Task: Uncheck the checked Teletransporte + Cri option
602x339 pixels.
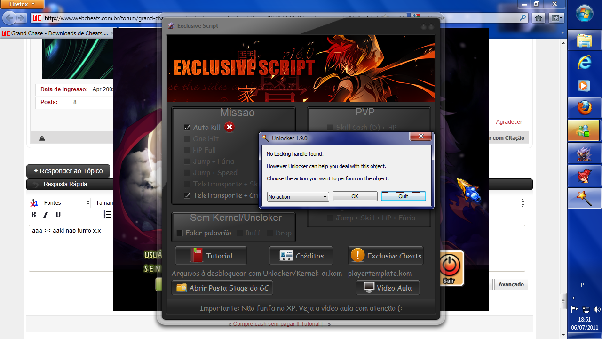Action: click(x=187, y=195)
